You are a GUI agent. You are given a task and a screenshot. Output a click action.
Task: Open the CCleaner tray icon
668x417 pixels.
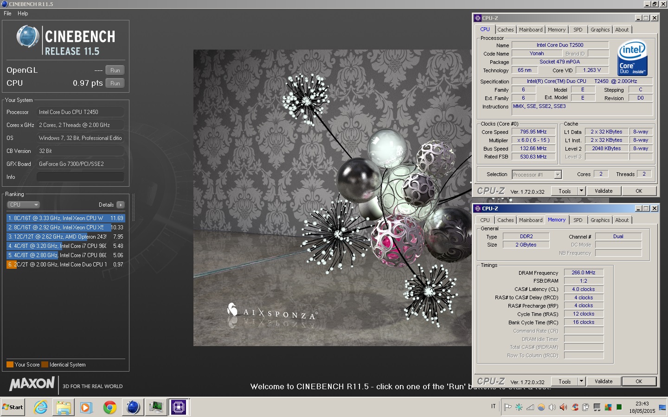click(x=575, y=407)
